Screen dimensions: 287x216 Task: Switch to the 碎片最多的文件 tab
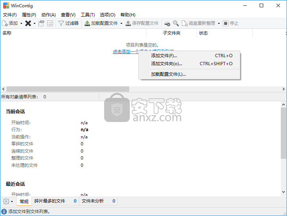(x=55, y=201)
